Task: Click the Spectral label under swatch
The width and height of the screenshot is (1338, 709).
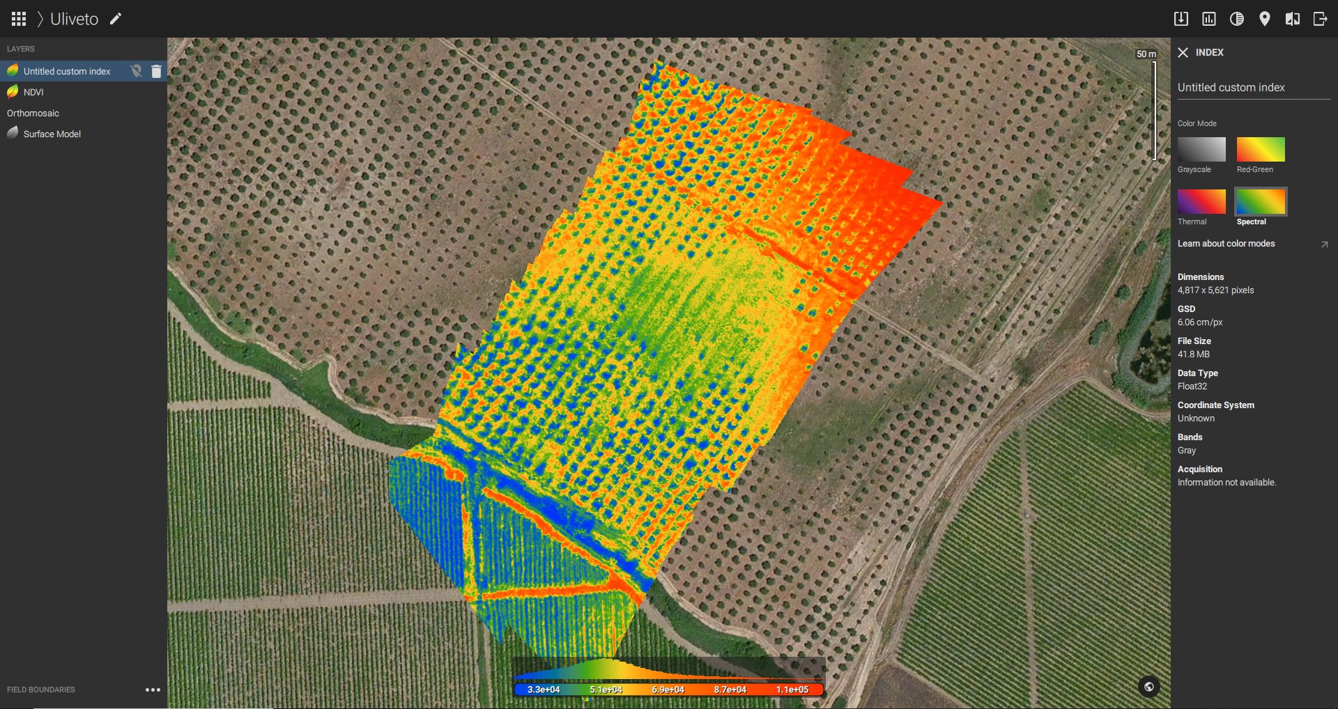Action: click(x=1252, y=221)
